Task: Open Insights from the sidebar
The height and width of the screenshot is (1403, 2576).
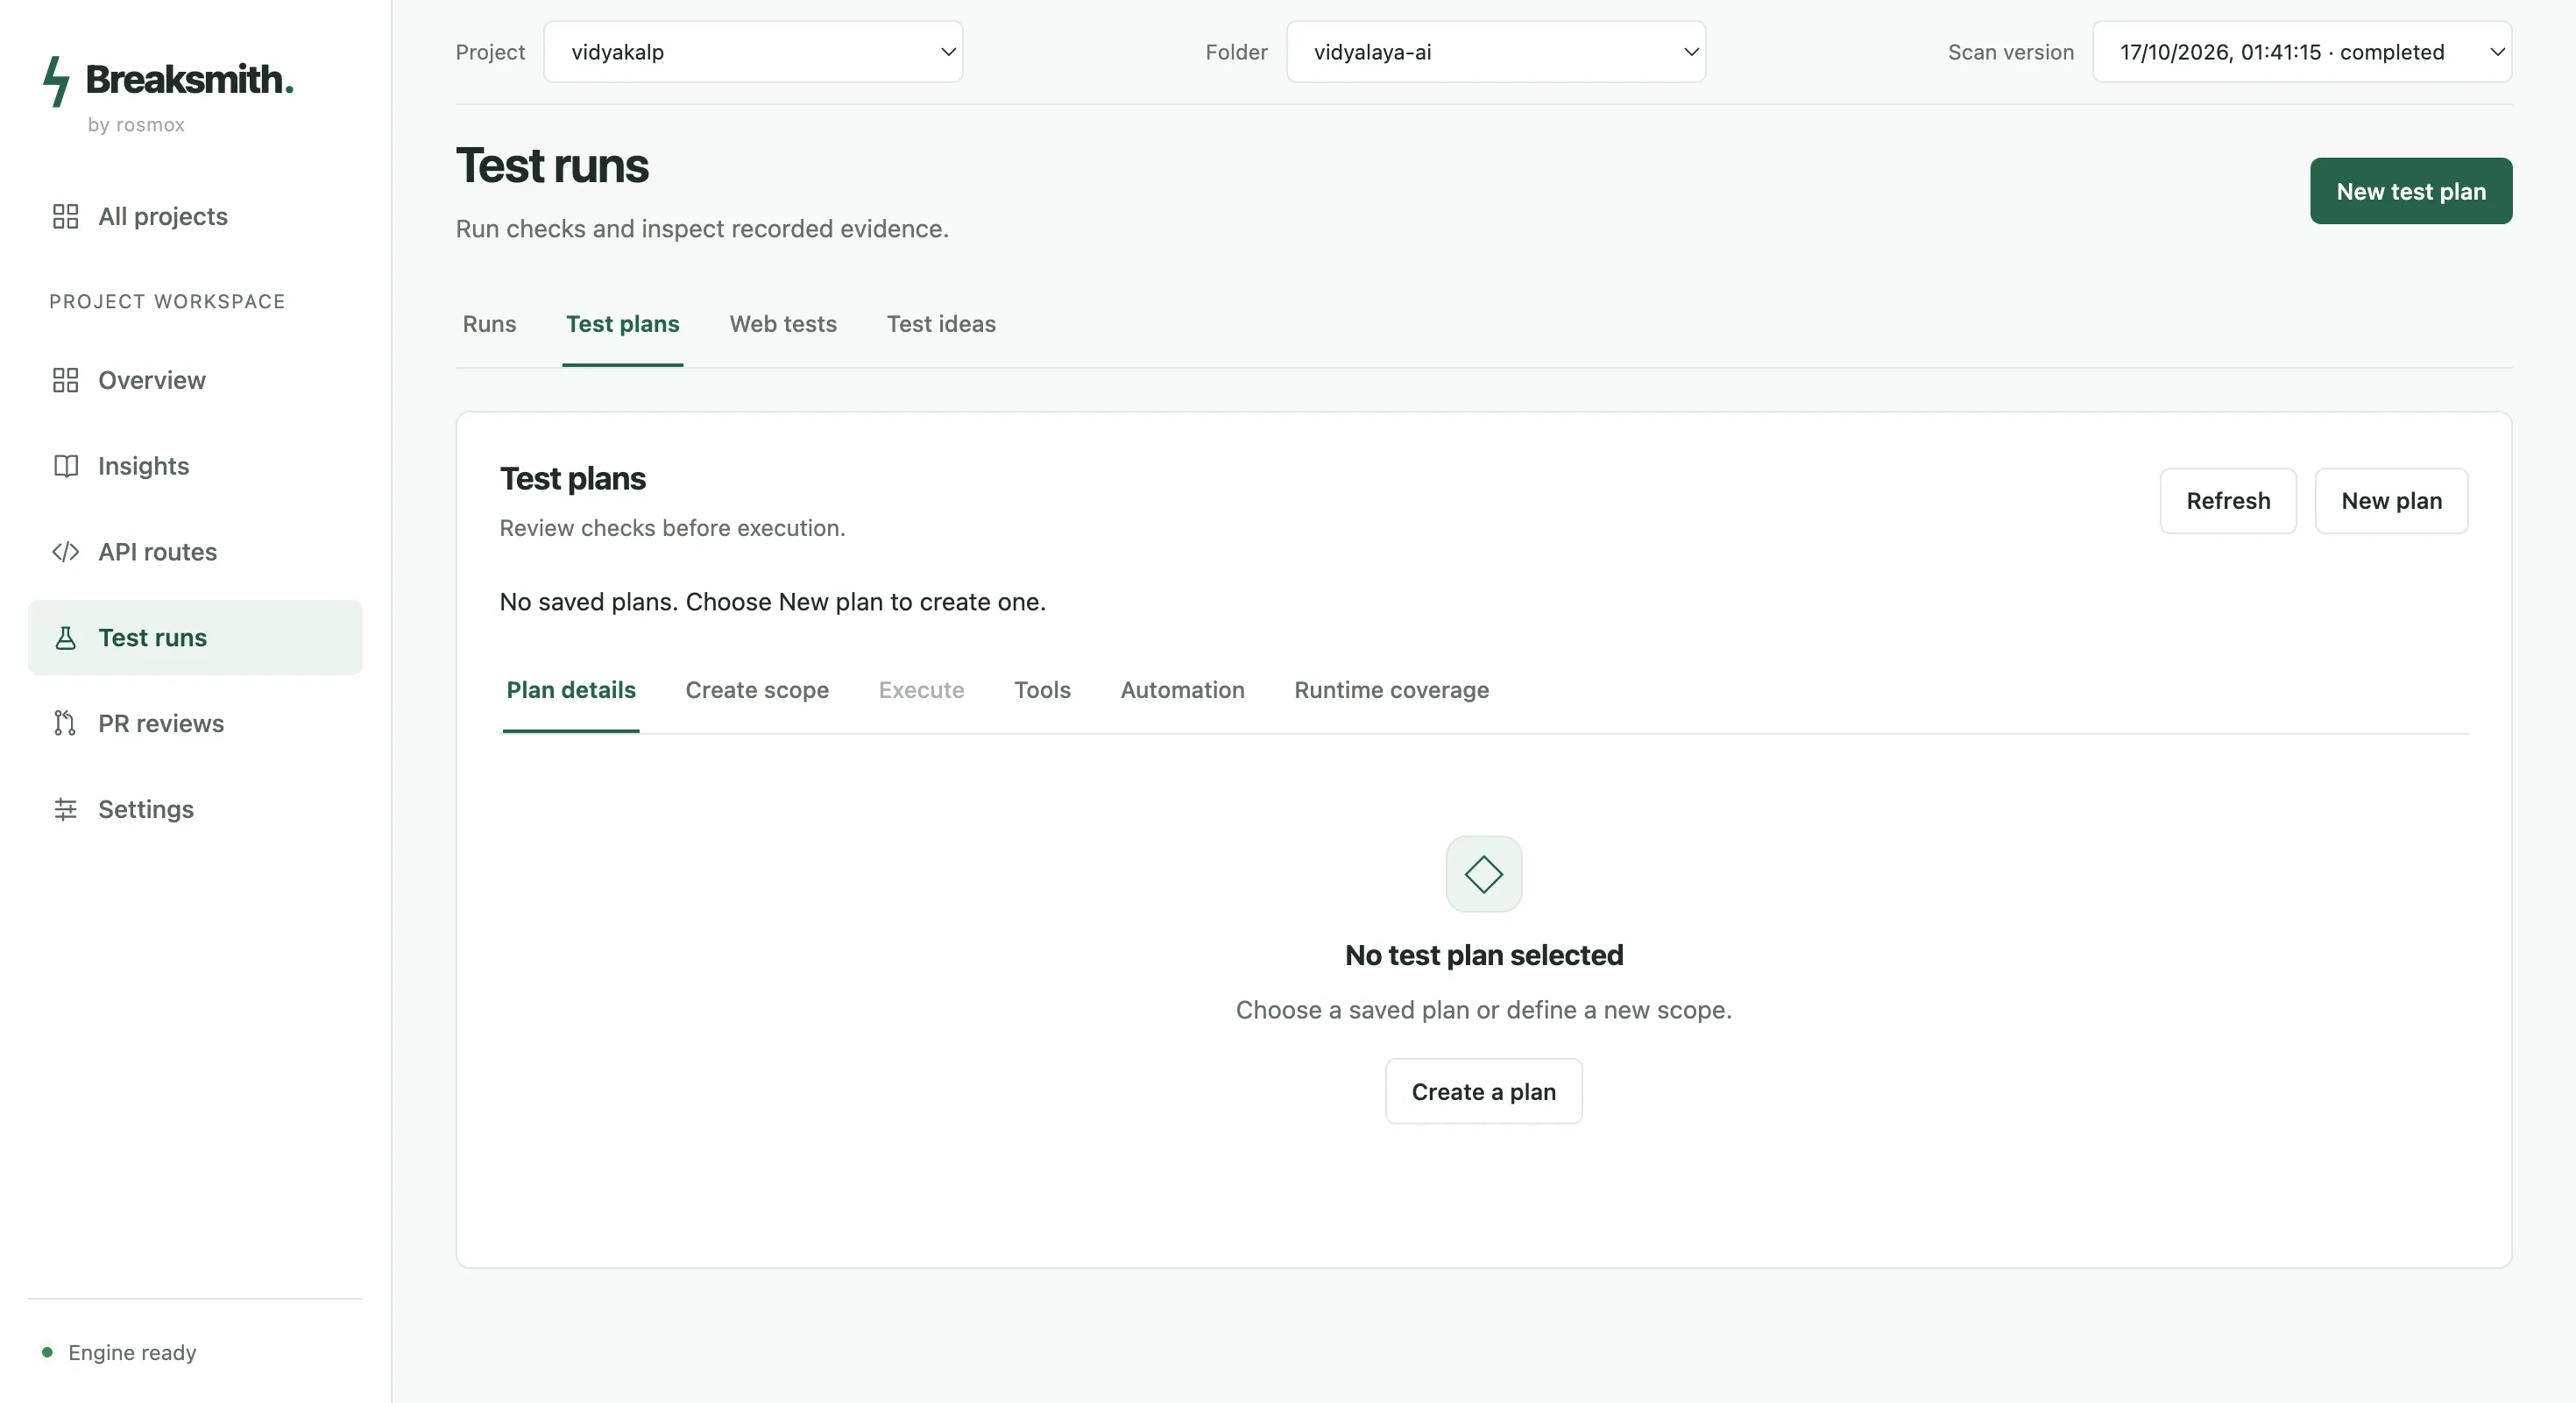Action: coord(195,467)
